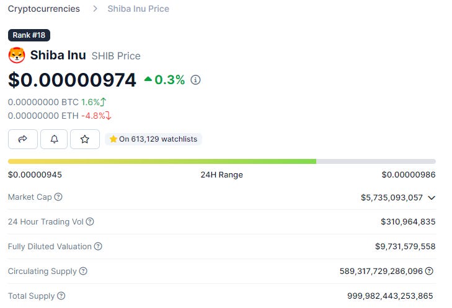
Task: Click the SHIB Price subtitle
Action: (x=116, y=56)
